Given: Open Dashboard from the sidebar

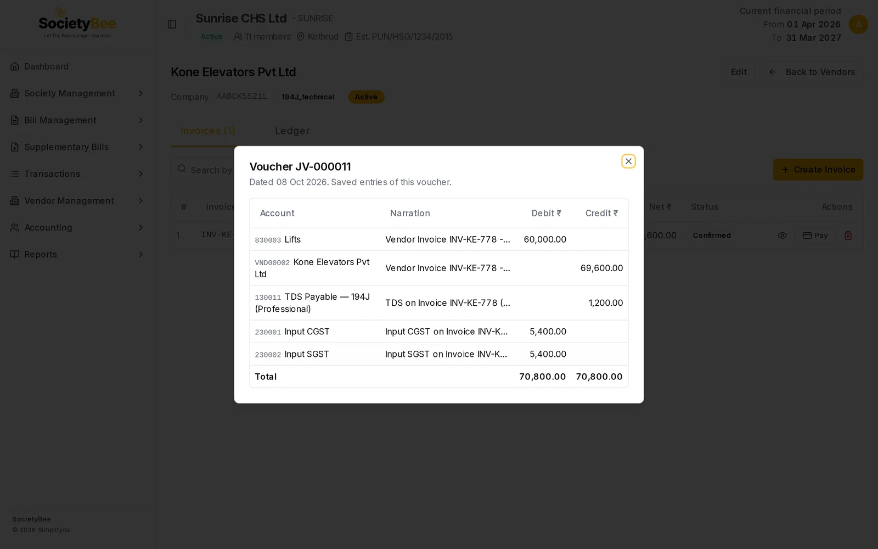Looking at the screenshot, I should (x=77, y=66).
